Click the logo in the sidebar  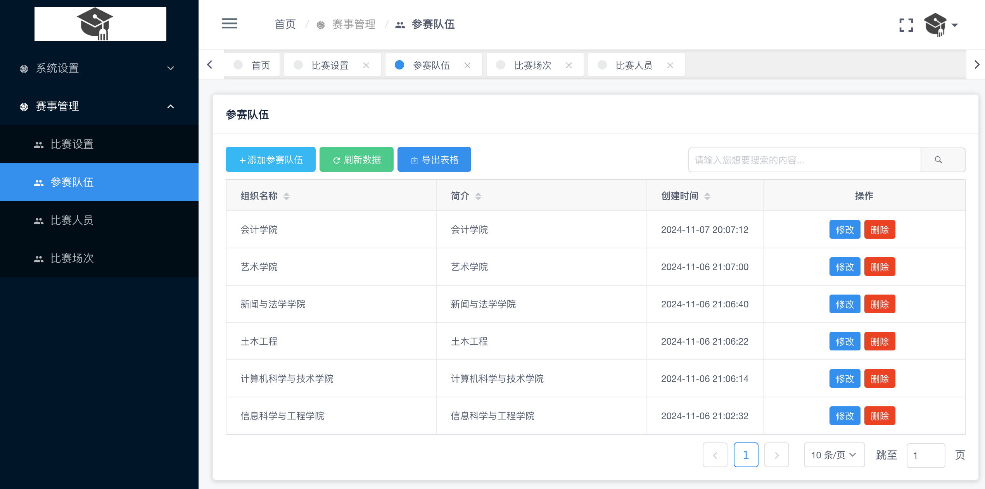[100, 24]
